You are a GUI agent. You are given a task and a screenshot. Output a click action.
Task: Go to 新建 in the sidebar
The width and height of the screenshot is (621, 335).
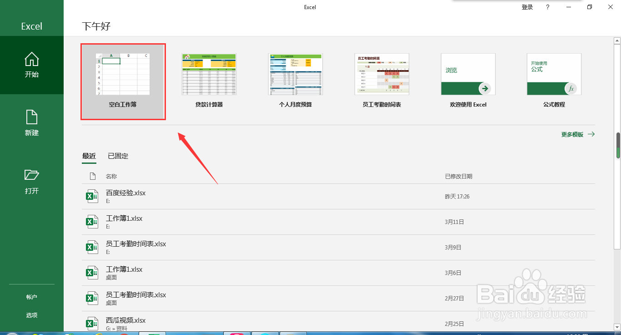pos(32,123)
